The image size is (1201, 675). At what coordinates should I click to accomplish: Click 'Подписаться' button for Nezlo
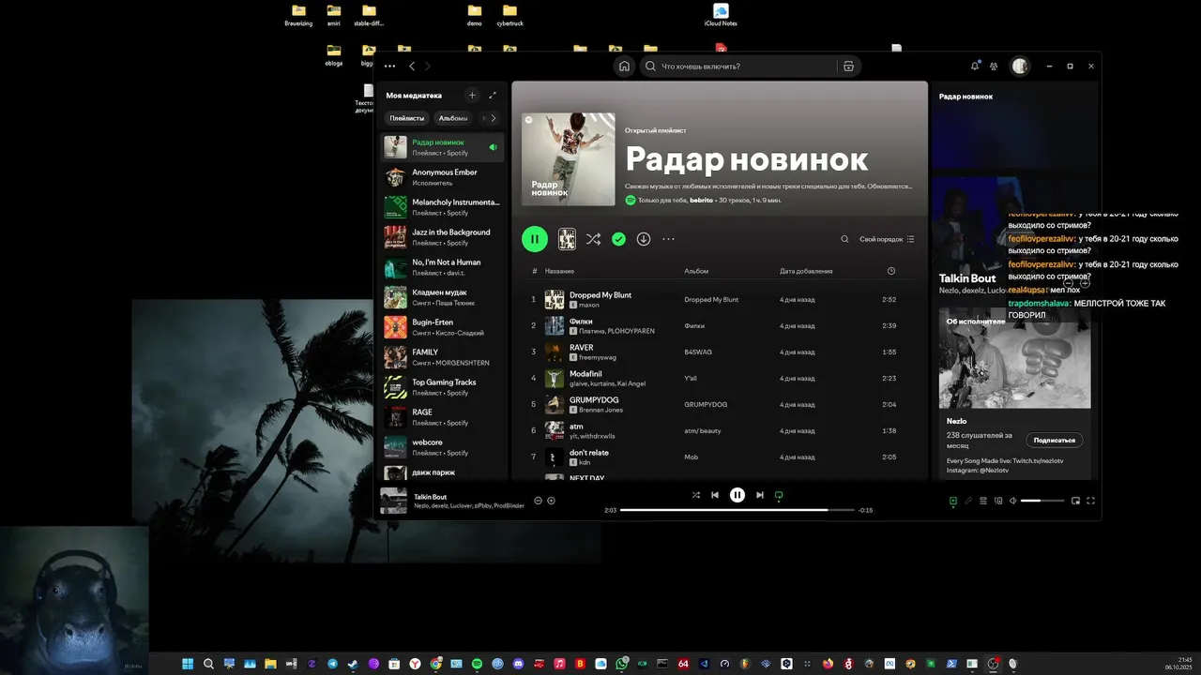[x=1054, y=440]
